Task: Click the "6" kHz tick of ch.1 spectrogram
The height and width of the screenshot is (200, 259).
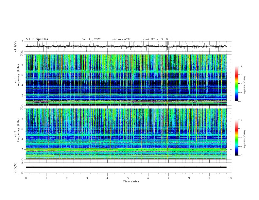Action: [x=23, y=75]
